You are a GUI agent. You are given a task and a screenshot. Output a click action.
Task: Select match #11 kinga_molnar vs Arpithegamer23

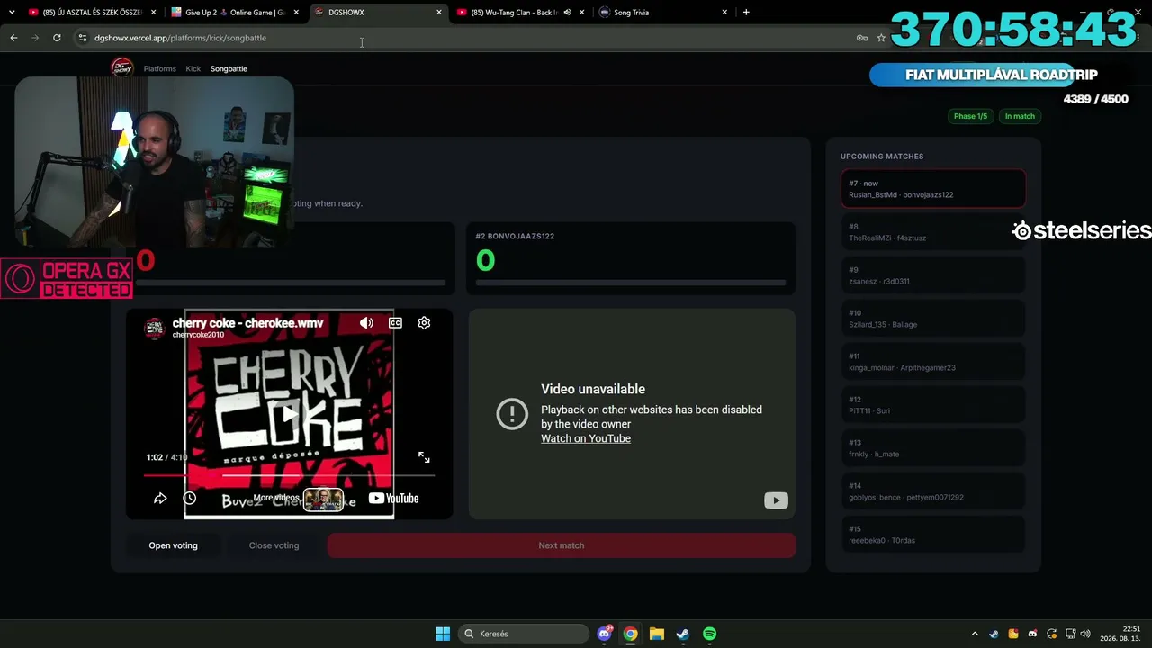tap(933, 362)
